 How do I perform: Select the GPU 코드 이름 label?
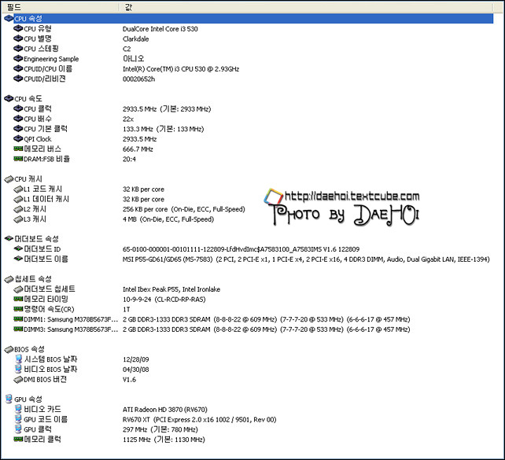(x=46, y=419)
